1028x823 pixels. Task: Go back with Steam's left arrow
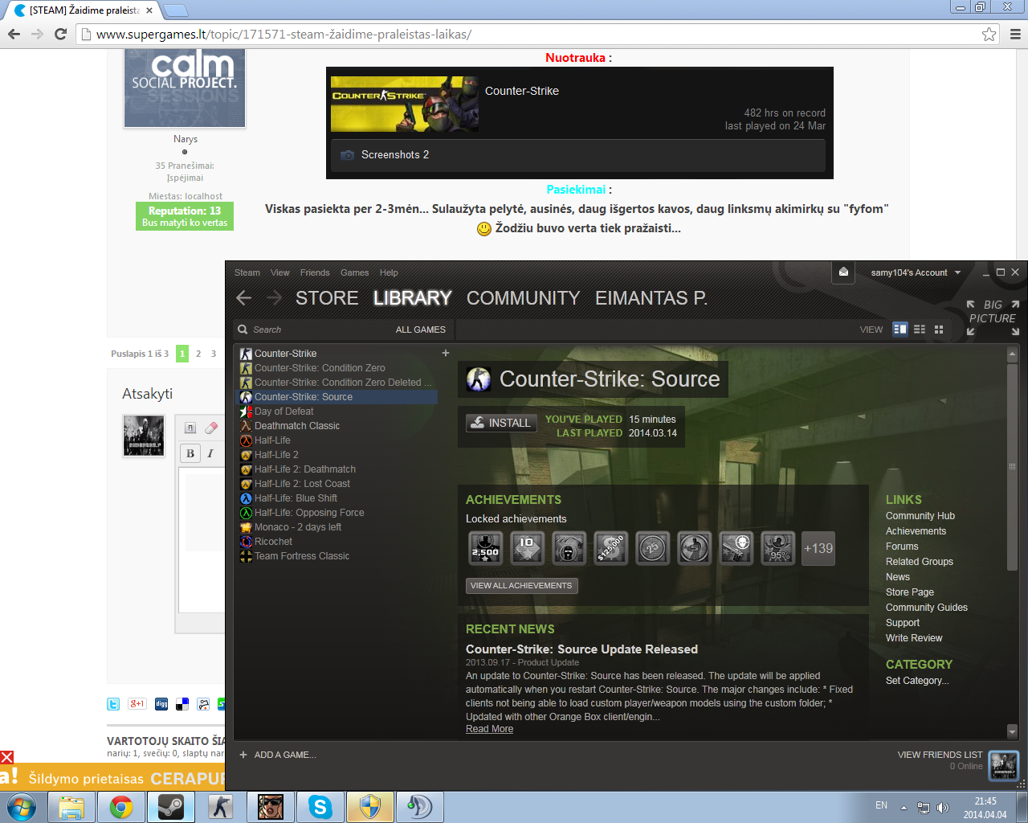[x=244, y=298]
